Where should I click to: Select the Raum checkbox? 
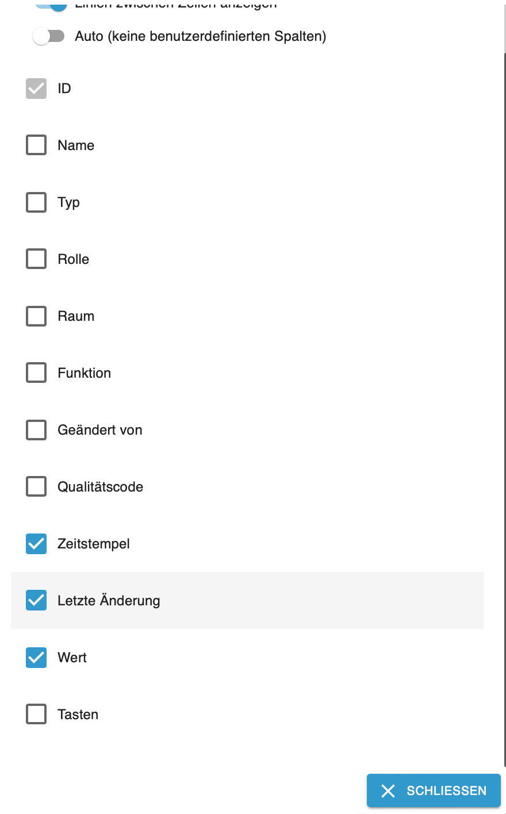[36, 316]
